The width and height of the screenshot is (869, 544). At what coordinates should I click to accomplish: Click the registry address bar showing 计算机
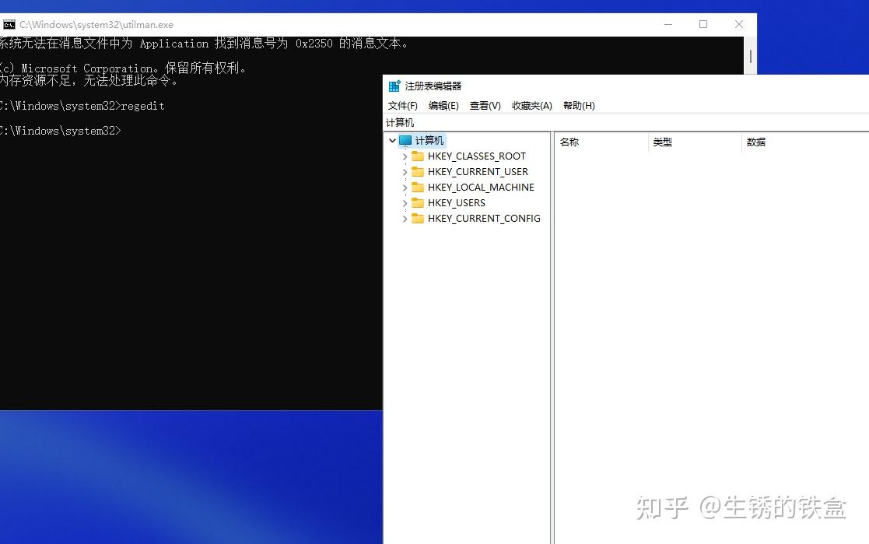(626, 122)
